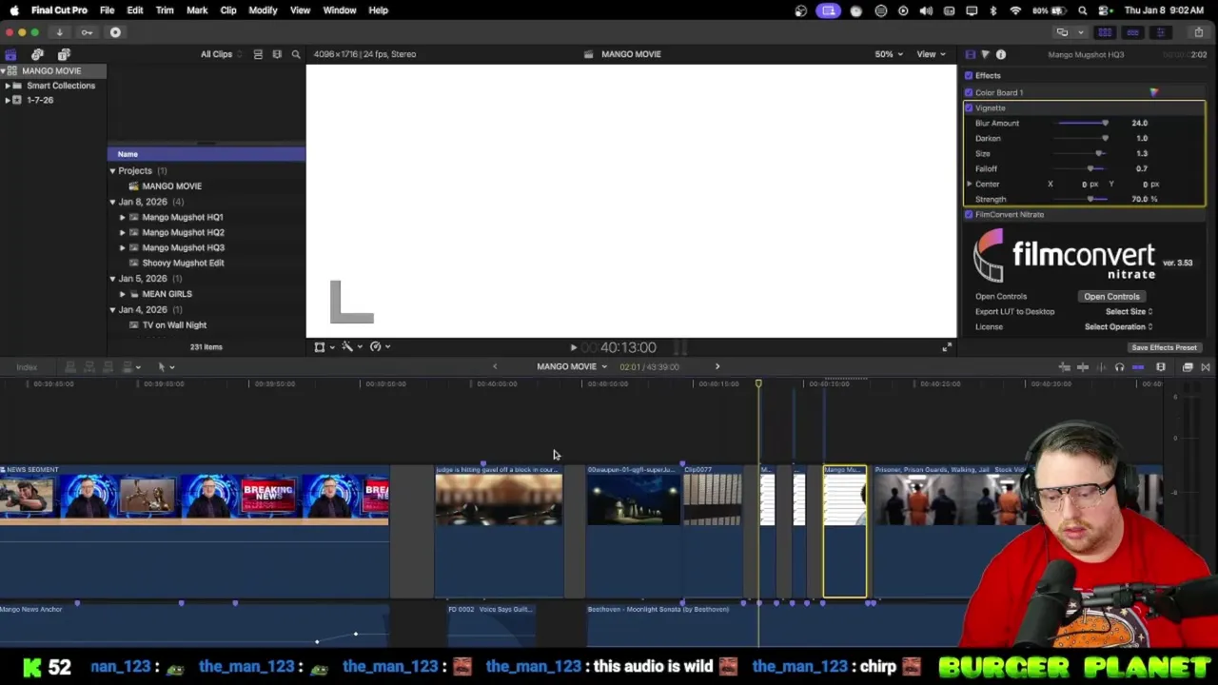Click the Import Media arrow icon
The image size is (1218, 685).
tap(59, 32)
